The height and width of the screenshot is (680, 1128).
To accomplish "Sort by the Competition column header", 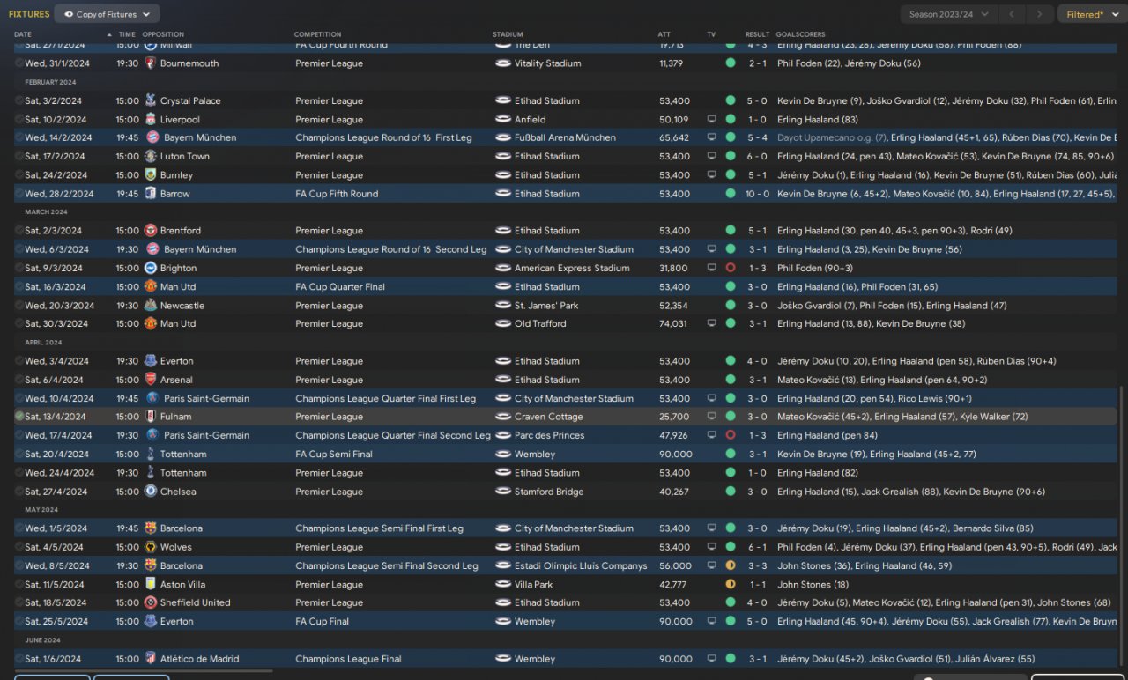I will tap(317, 34).
